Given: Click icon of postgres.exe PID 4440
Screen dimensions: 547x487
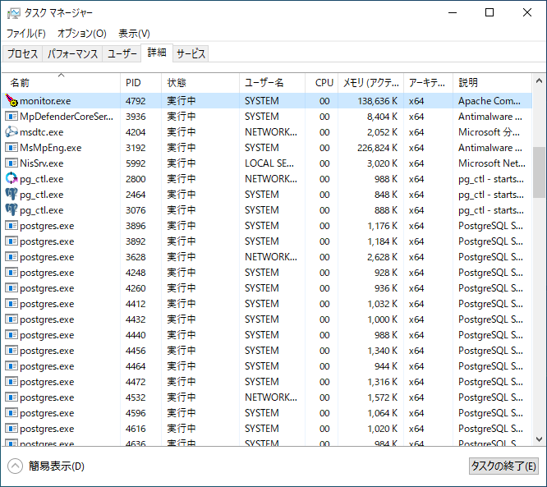Looking at the screenshot, I should 11,334.
